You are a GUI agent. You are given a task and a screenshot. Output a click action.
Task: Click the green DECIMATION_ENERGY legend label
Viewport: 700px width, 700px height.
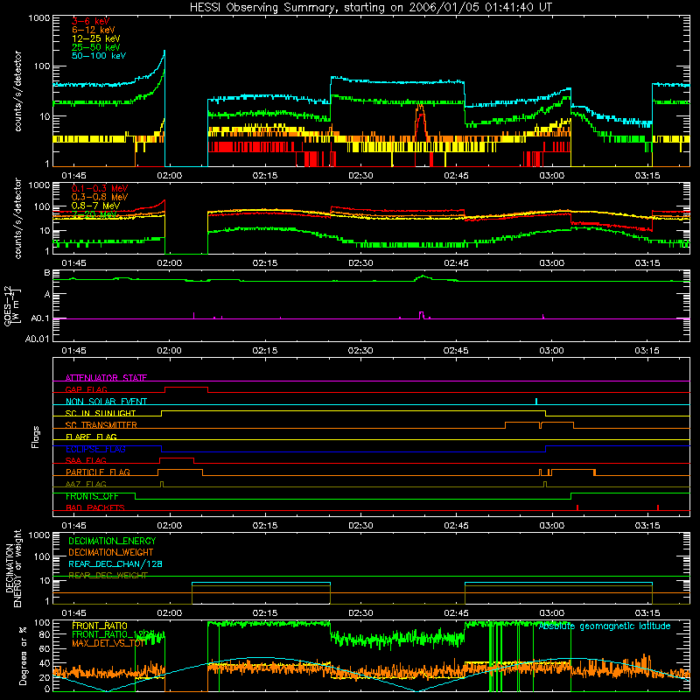(112, 541)
